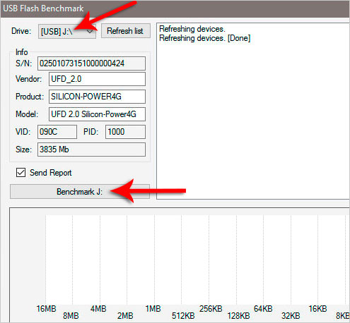Image resolution: width=350 pixels, height=323 pixels.
Task: Click the Product field SILICON-POWER4G
Action: tap(97, 97)
